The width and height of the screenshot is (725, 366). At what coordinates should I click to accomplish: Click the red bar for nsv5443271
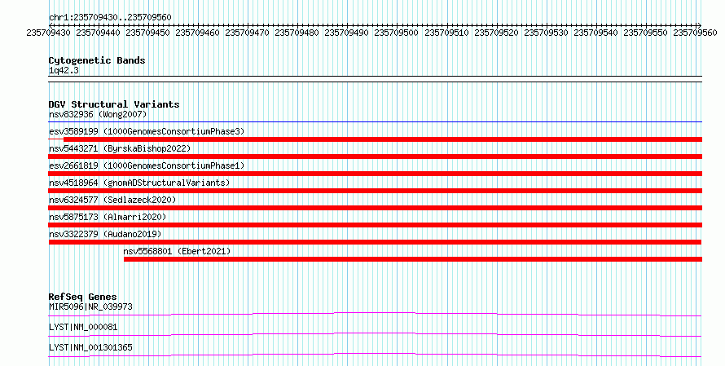375,157
